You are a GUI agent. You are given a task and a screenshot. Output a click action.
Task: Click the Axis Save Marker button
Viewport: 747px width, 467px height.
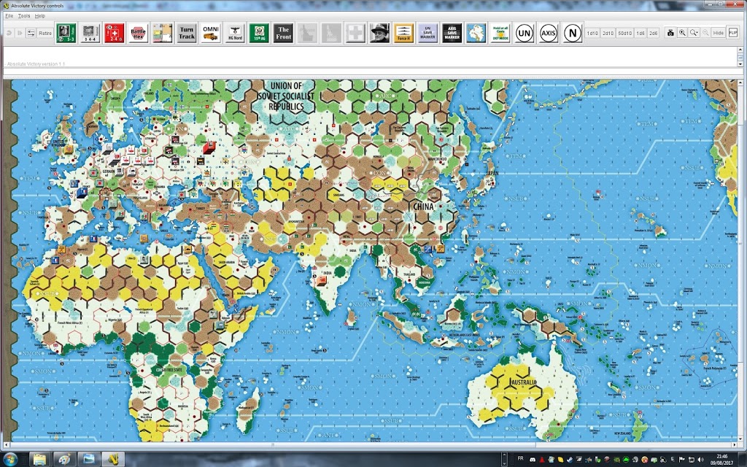pos(452,33)
